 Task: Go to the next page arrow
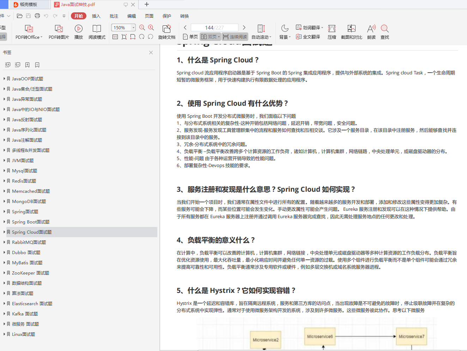click(244, 27)
